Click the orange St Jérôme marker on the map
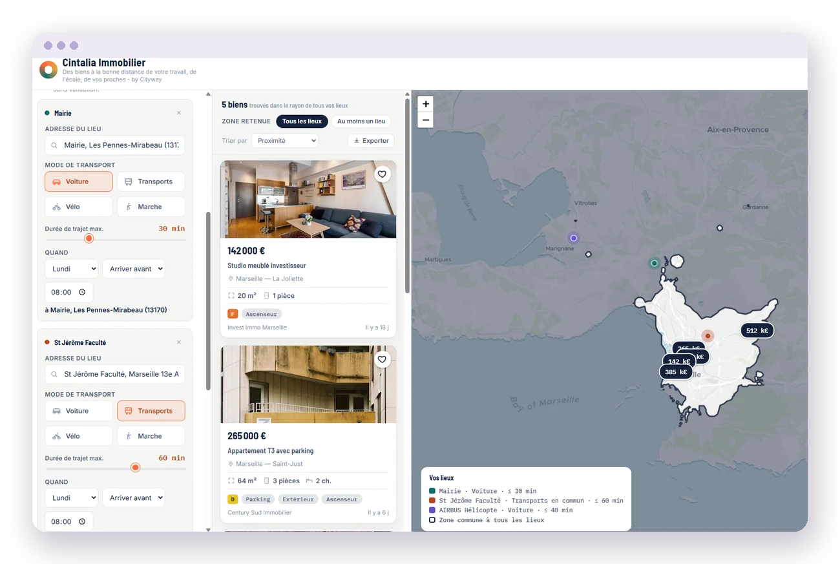Viewport: 840px width, 564px height. (708, 336)
